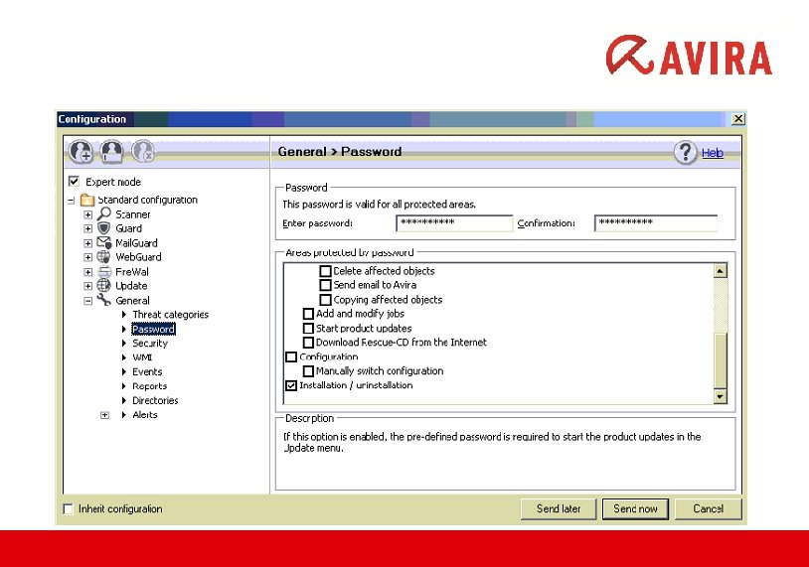
Task: Open the Reports settings item
Action: click(150, 386)
